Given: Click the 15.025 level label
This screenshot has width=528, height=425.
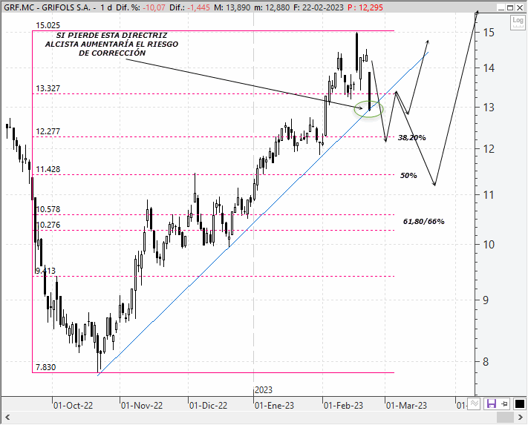Looking at the screenshot, I should [48, 25].
